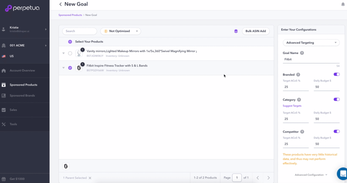The width and height of the screenshot is (347, 183).
Task: Click the stacked layers icon beside Bulk ASIN Add
Action: tap(236, 31)
